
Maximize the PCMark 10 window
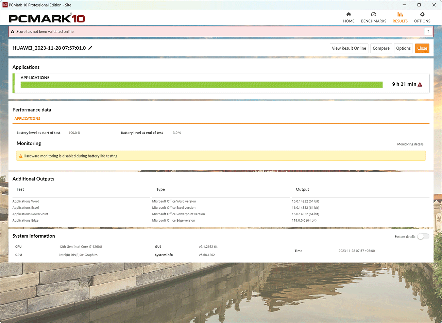(419, 5)
